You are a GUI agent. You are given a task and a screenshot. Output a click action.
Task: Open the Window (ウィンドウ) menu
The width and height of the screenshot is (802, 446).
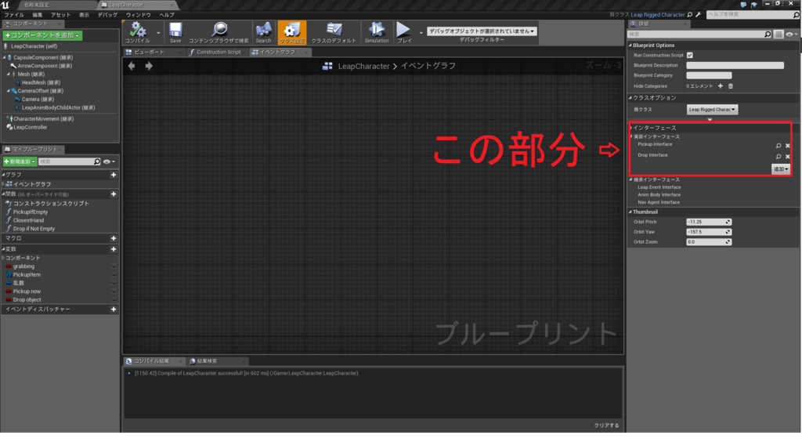tap(138, 15)
